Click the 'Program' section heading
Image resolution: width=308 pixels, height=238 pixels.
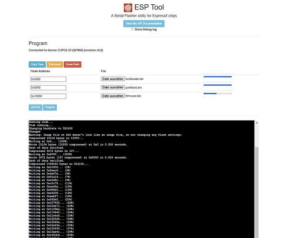pyautogui.click(x=38, y=43)
